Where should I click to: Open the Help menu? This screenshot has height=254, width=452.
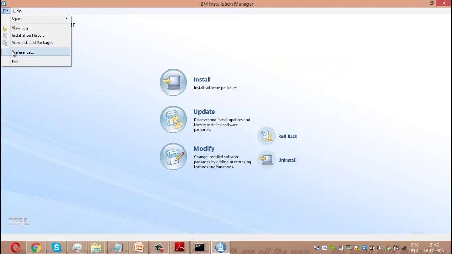[17, 11]
